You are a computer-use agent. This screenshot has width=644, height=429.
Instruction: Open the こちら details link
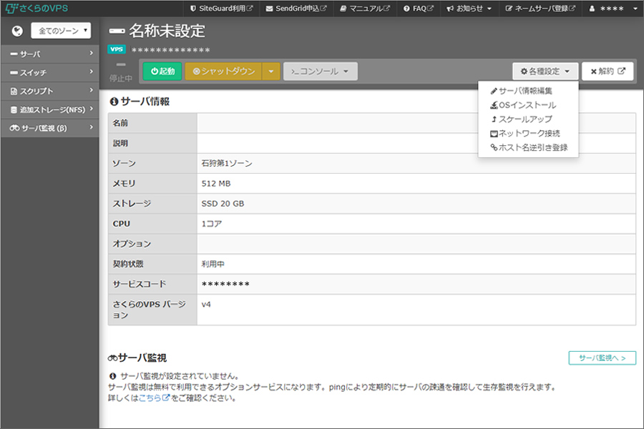154,398
